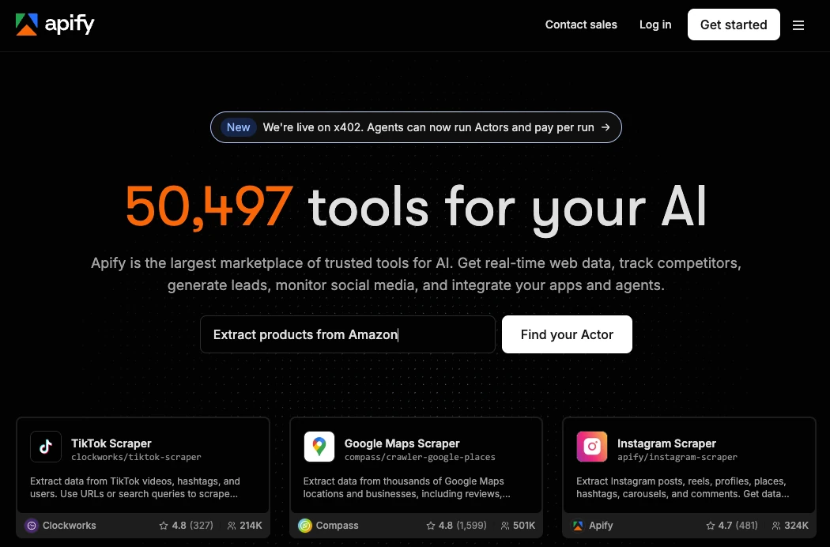Select Log in from header
This screenshot has width=830, height=547.
click(655, 25)
